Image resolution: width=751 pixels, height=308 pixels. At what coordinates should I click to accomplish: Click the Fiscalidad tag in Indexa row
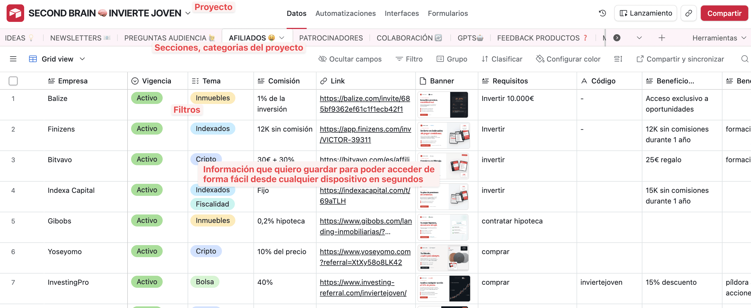212,204
